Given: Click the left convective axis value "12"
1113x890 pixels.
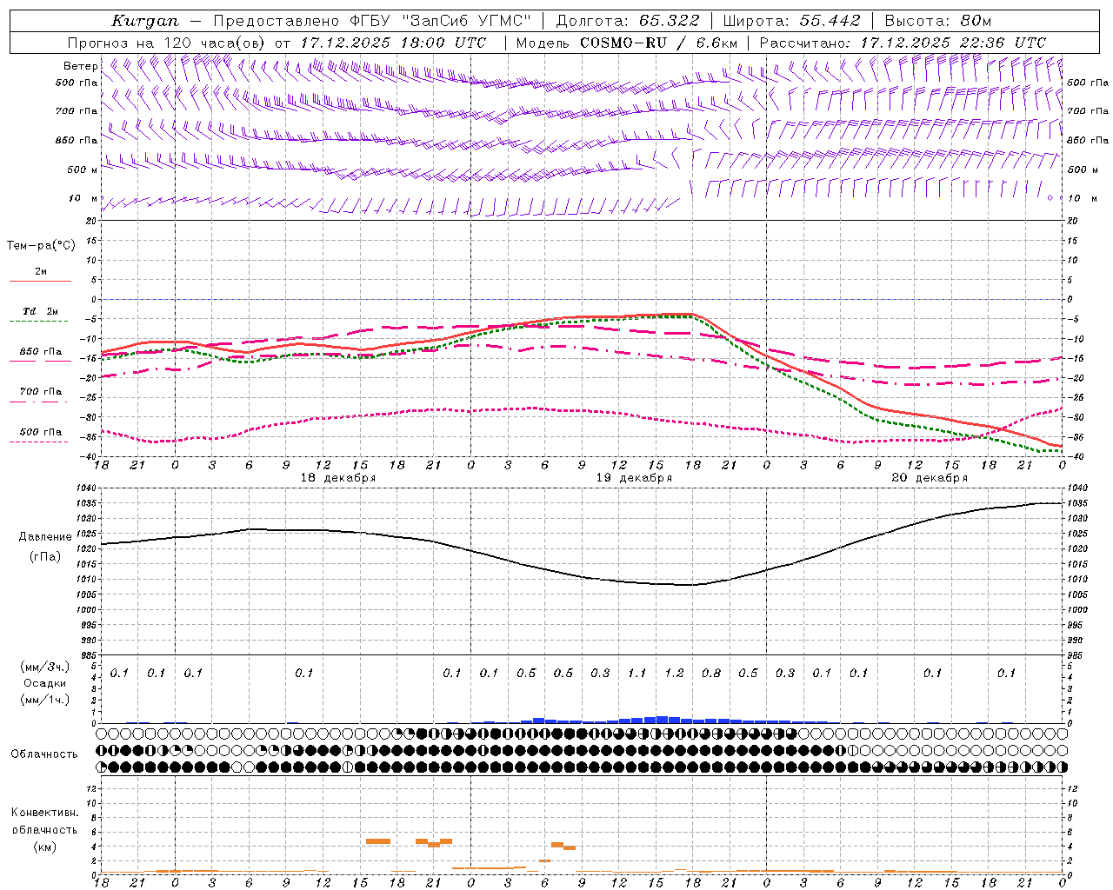Looking at the screenshot, I should 92,788.
